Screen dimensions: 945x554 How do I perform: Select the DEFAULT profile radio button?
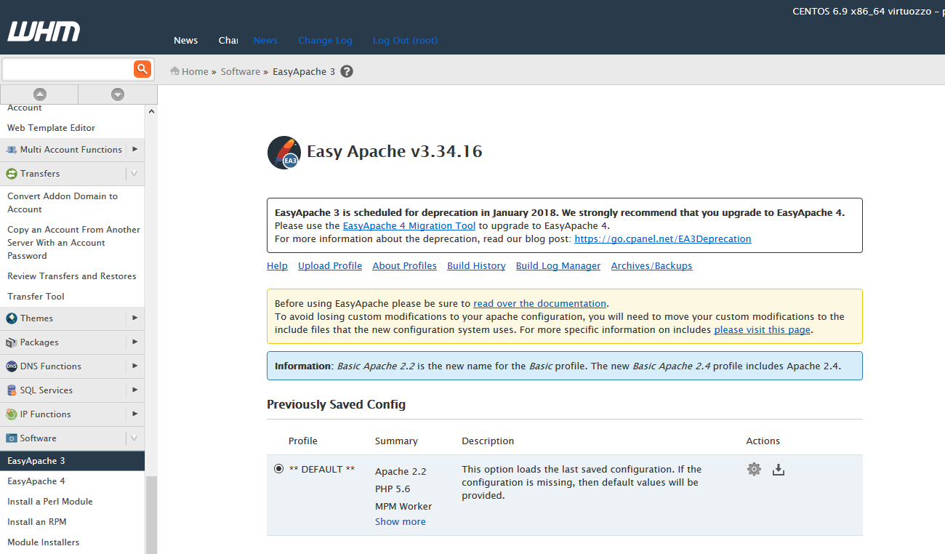(x=278, y=469)
